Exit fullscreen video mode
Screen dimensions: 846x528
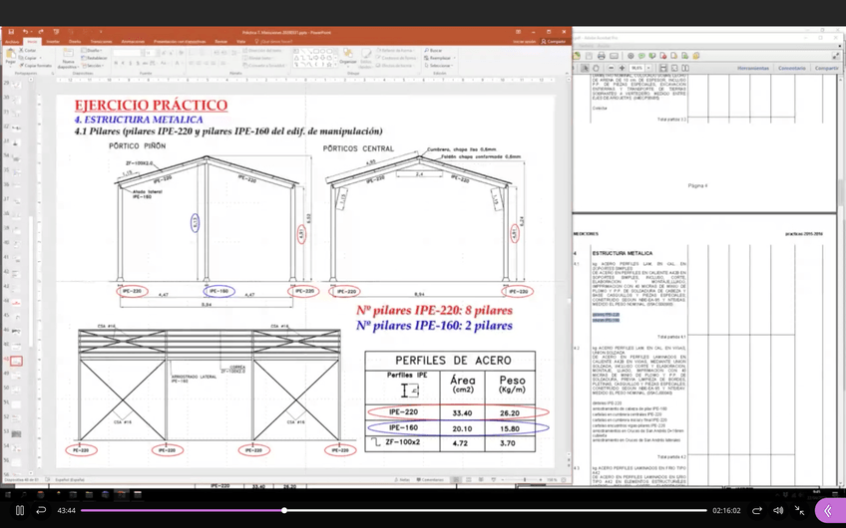coord(799,510)
